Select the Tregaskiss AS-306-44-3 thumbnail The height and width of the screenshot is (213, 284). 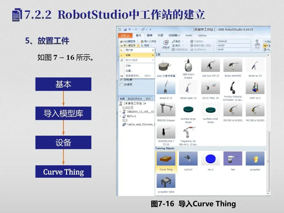(188, 132)
